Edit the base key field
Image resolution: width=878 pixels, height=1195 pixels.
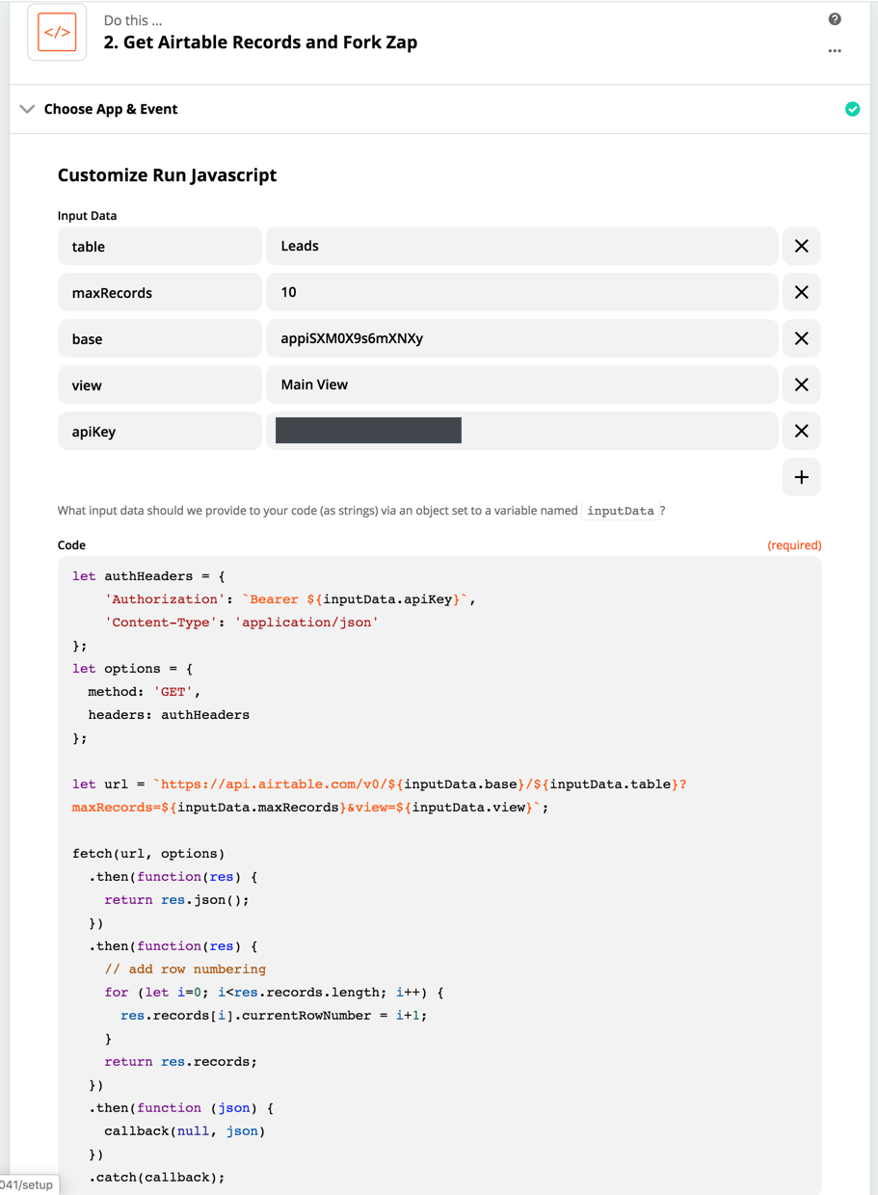pyautogui.click(x=160, y=338)
